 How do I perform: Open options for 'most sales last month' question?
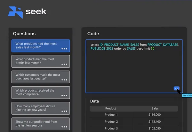coord(64,49)
